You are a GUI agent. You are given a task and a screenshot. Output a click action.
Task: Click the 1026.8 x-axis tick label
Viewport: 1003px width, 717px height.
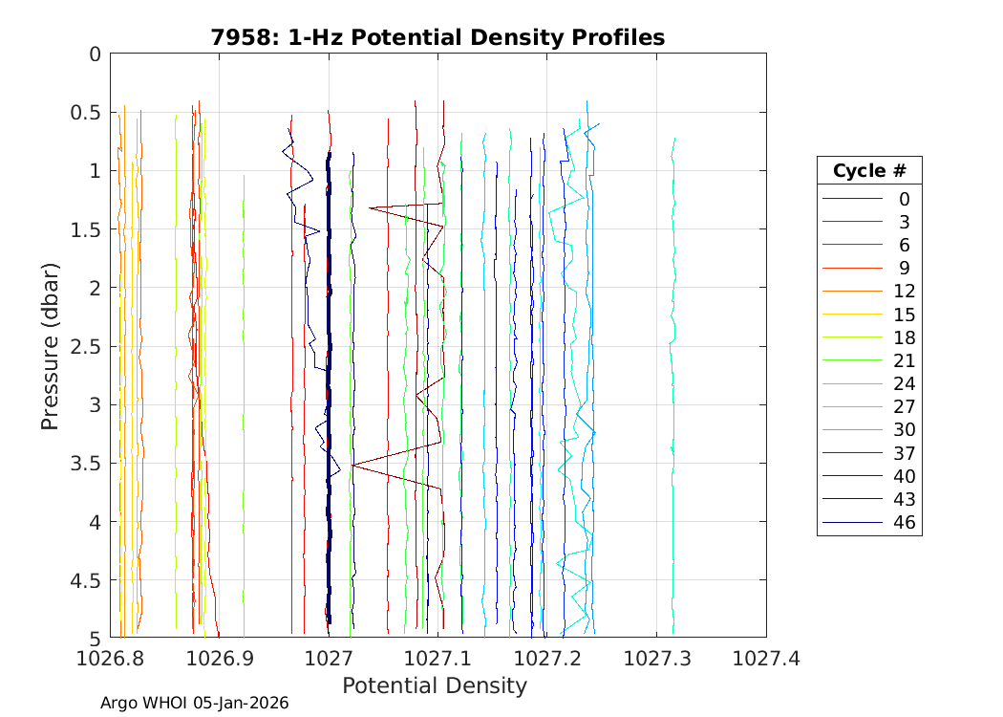[111, 658]
